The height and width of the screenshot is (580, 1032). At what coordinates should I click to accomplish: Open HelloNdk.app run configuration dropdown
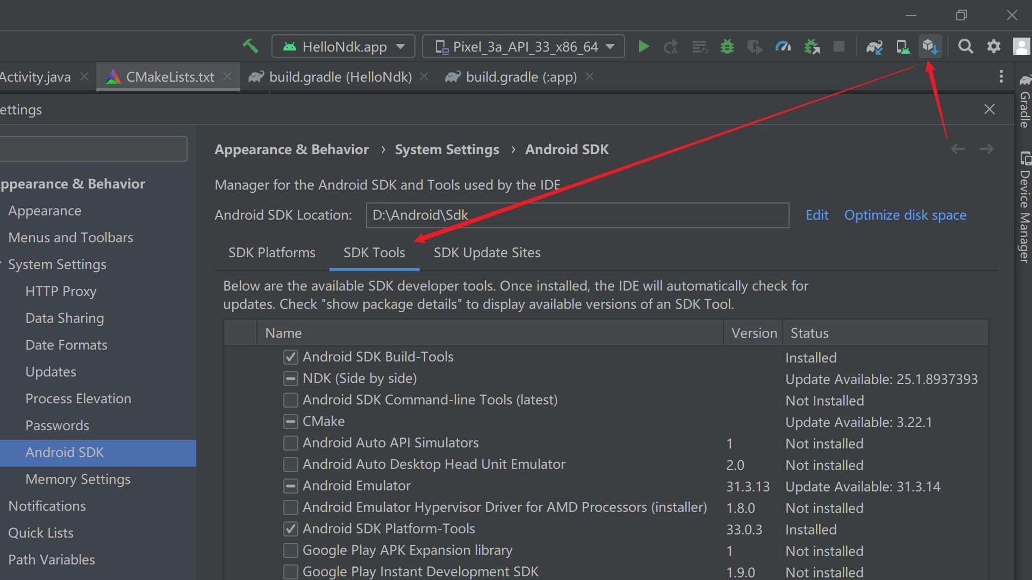(343, 47)
